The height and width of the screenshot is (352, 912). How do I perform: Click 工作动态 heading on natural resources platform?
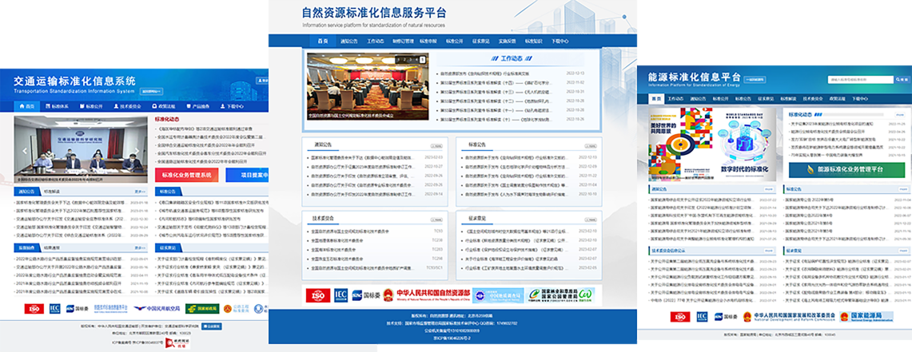(512, 58)
